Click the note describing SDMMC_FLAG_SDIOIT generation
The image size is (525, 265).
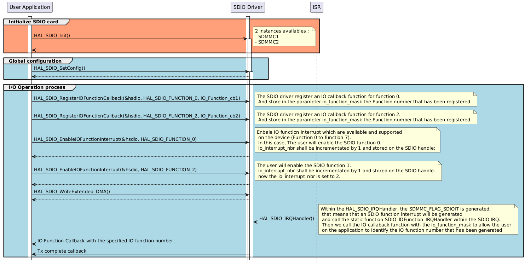point(418,219)
